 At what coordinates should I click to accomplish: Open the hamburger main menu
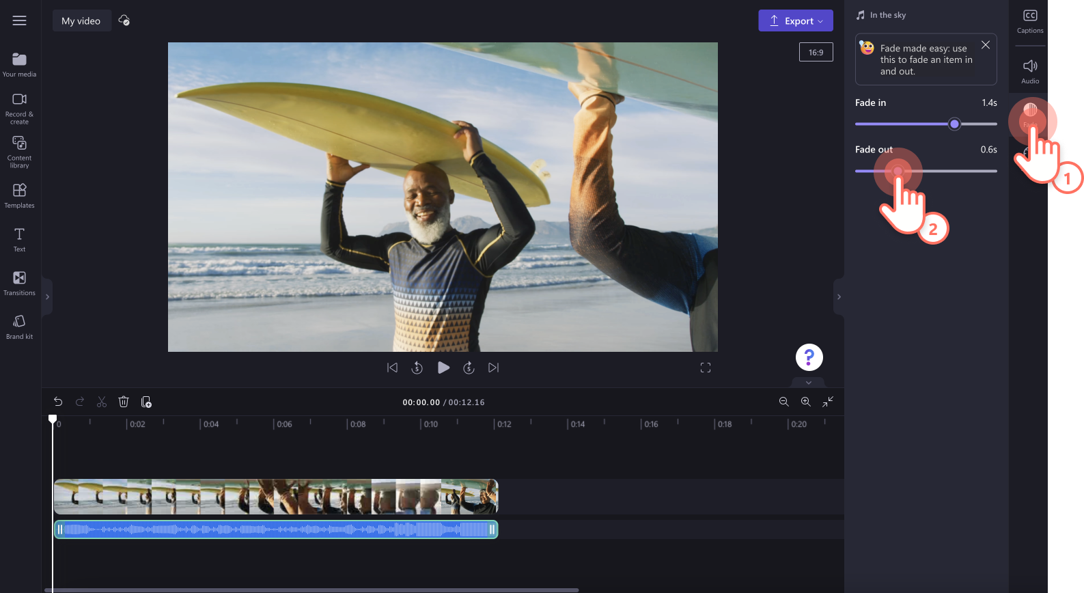click(19, 20)
